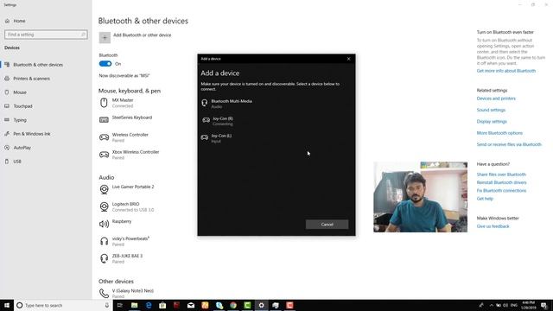Select the Vicky's Powerbeats headphones icon
553x311 pixels.
click(104, 241)
